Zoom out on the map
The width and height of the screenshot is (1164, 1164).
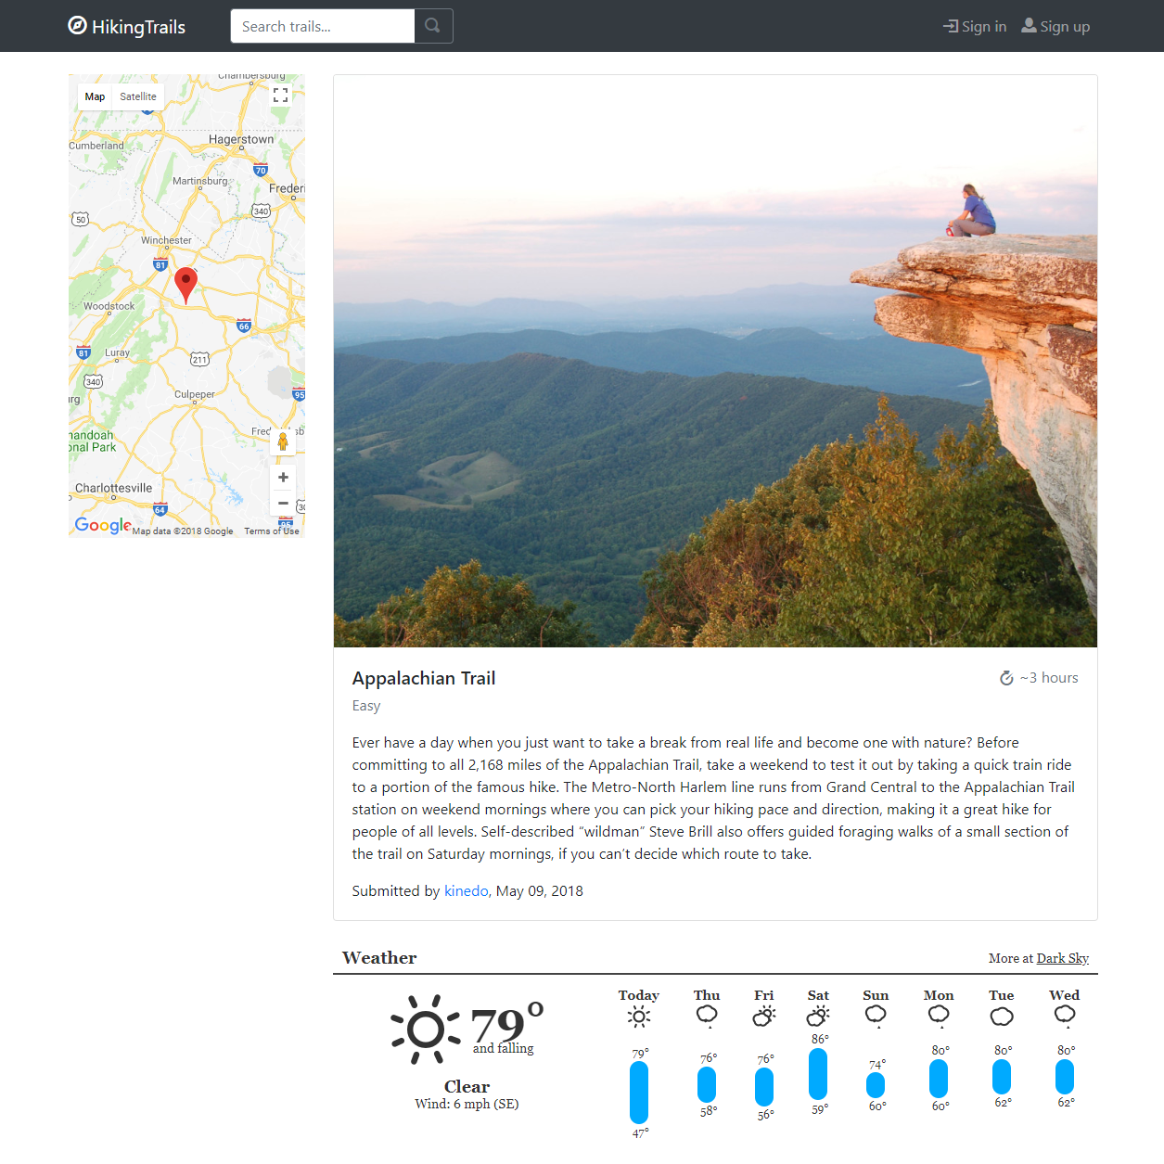coord(283,503)
